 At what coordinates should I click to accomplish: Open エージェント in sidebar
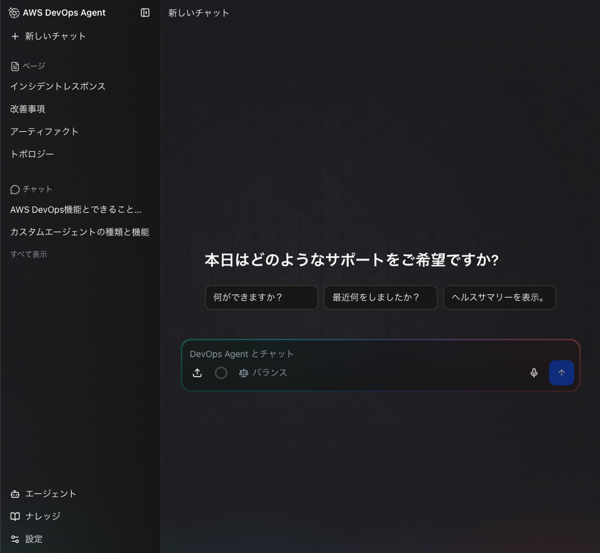pos(43,494)
